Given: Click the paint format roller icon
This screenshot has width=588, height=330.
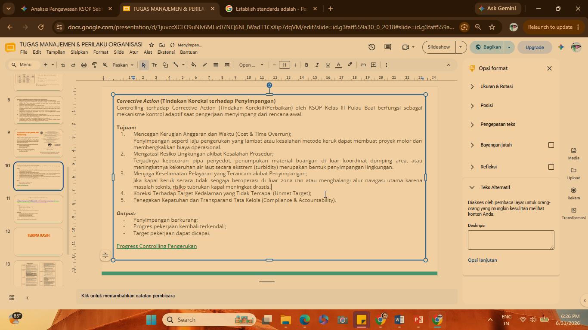Looking at the screenshot, I should coord(94,65).
